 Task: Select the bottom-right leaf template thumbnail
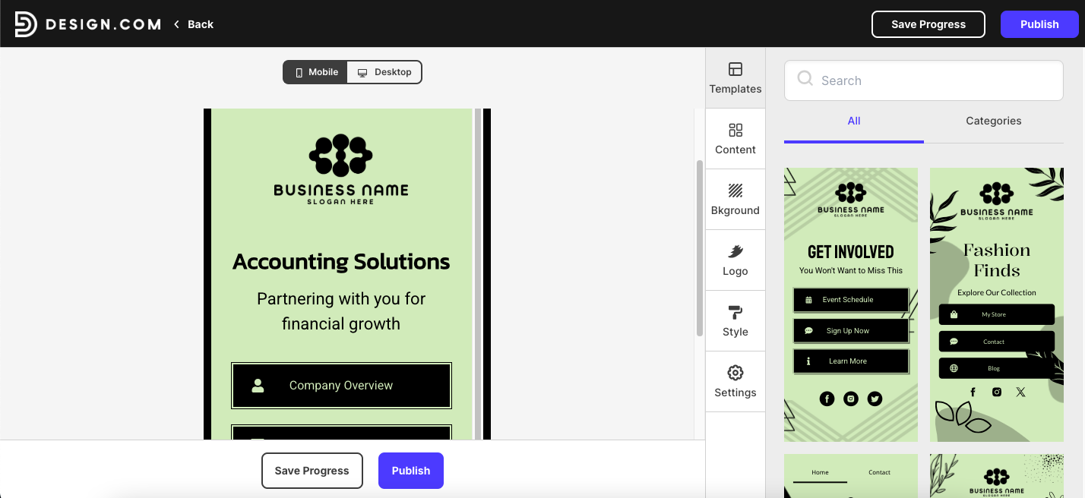996,476
